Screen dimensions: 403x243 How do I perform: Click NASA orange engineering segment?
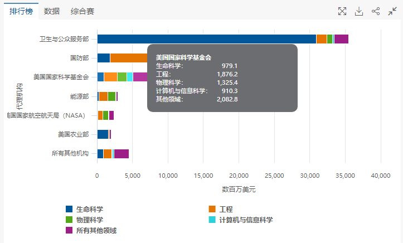[x=100, y=115]
